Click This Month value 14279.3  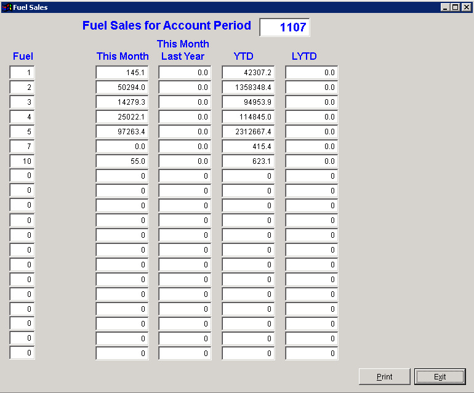(122, 102)
